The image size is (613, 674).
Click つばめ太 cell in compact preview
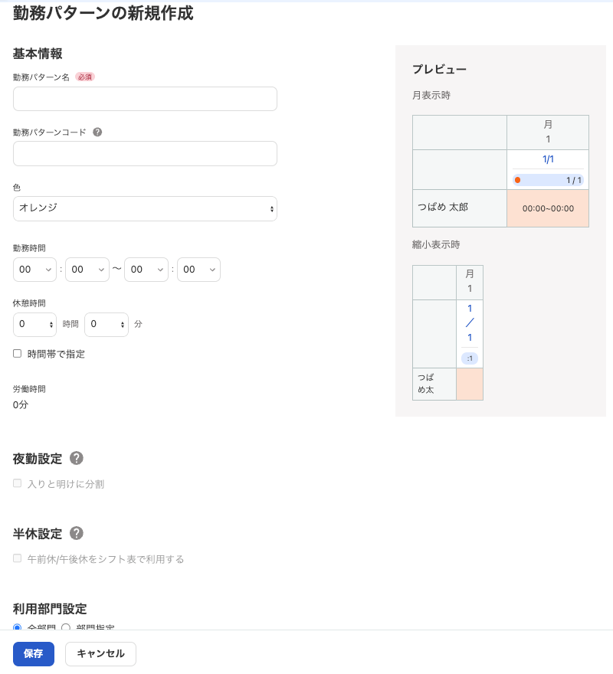(x=434, y=384)
